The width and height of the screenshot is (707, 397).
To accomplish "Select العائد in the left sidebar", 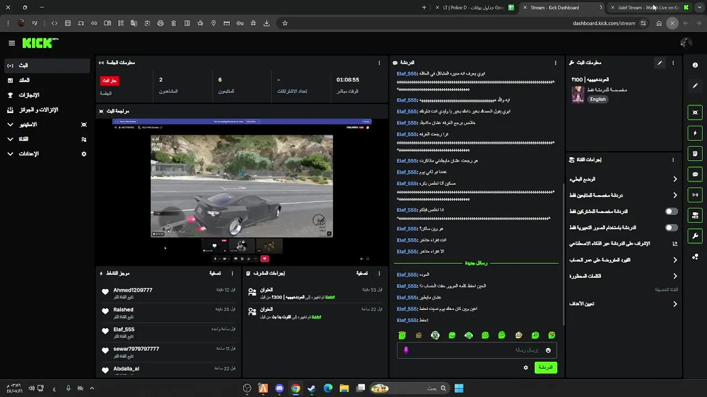I will (46, 81).
